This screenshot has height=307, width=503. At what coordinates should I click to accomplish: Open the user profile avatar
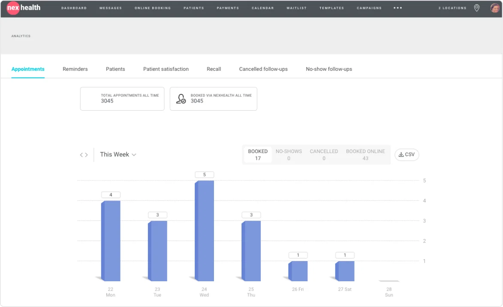coord(495,8)
